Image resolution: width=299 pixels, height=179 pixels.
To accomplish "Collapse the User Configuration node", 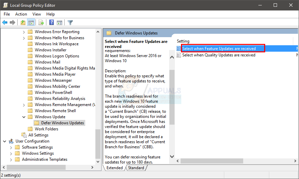I will [5, 141].
